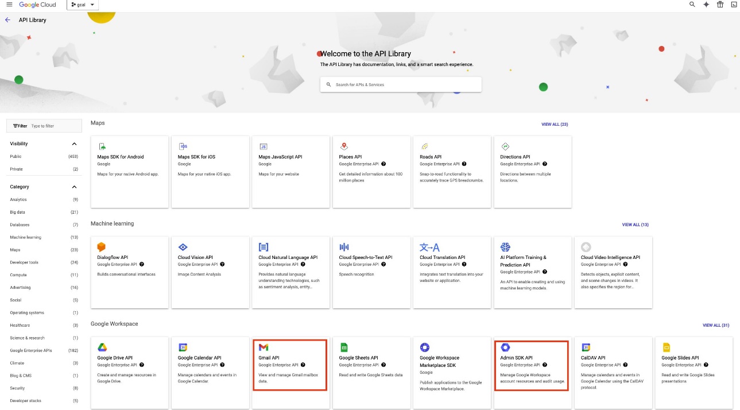
Task: Click the Cloud Video Intelligence API icon
Action: (586, 247)
